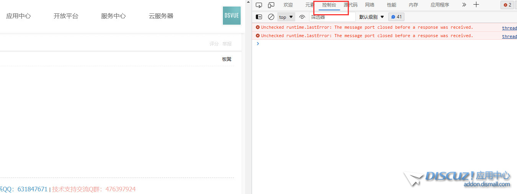Click the 筛选器 filter input field
The height and width of the screenshot is (194, 517).
pos(332,17)
